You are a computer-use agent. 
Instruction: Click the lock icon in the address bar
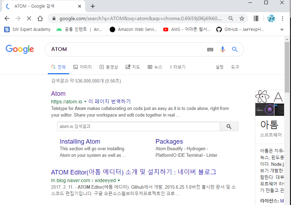(x=54, y=18)
